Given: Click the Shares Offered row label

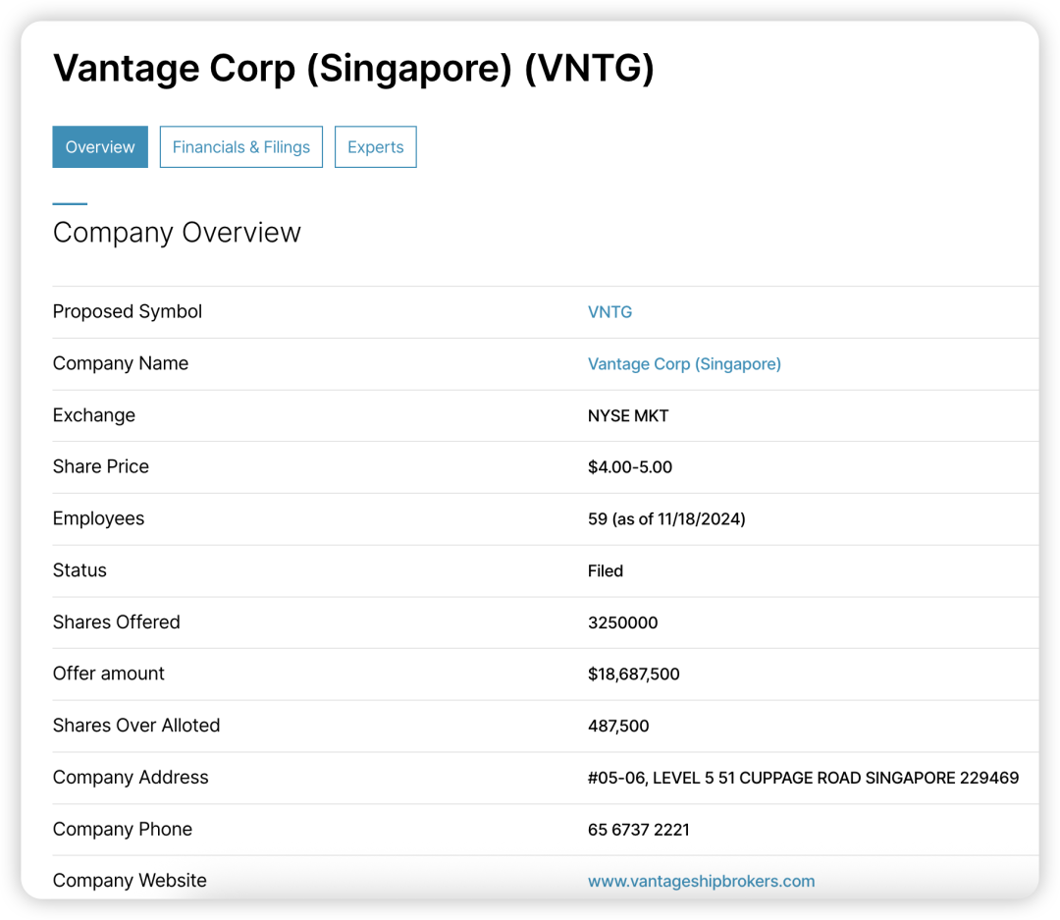Looking at the screenshot, I should tap(116, 622).
